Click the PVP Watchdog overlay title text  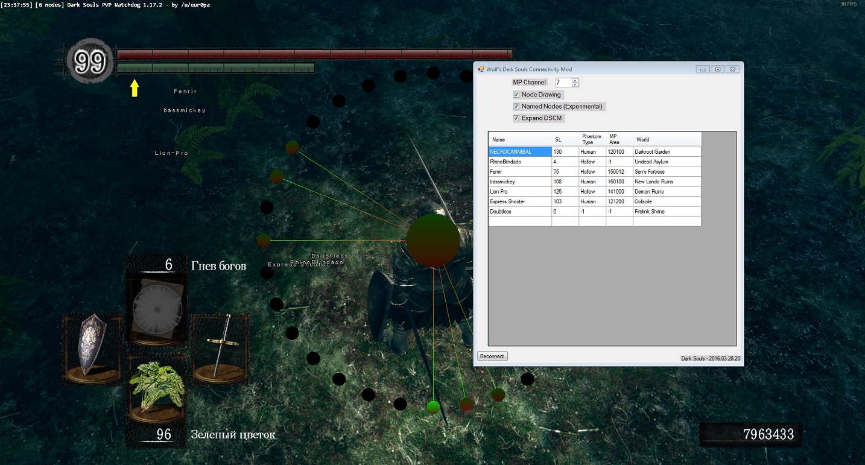click(138, 5)
